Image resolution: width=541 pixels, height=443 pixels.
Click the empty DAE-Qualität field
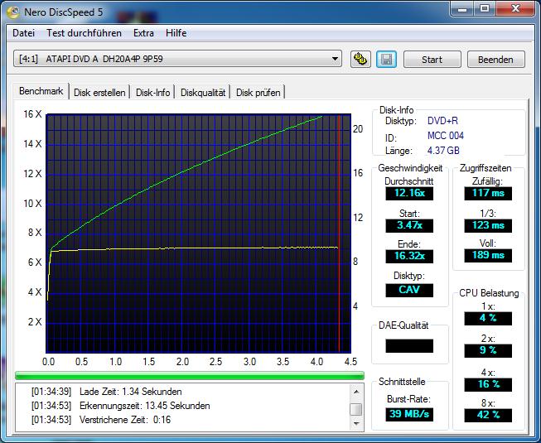click(x=409, y=346)
